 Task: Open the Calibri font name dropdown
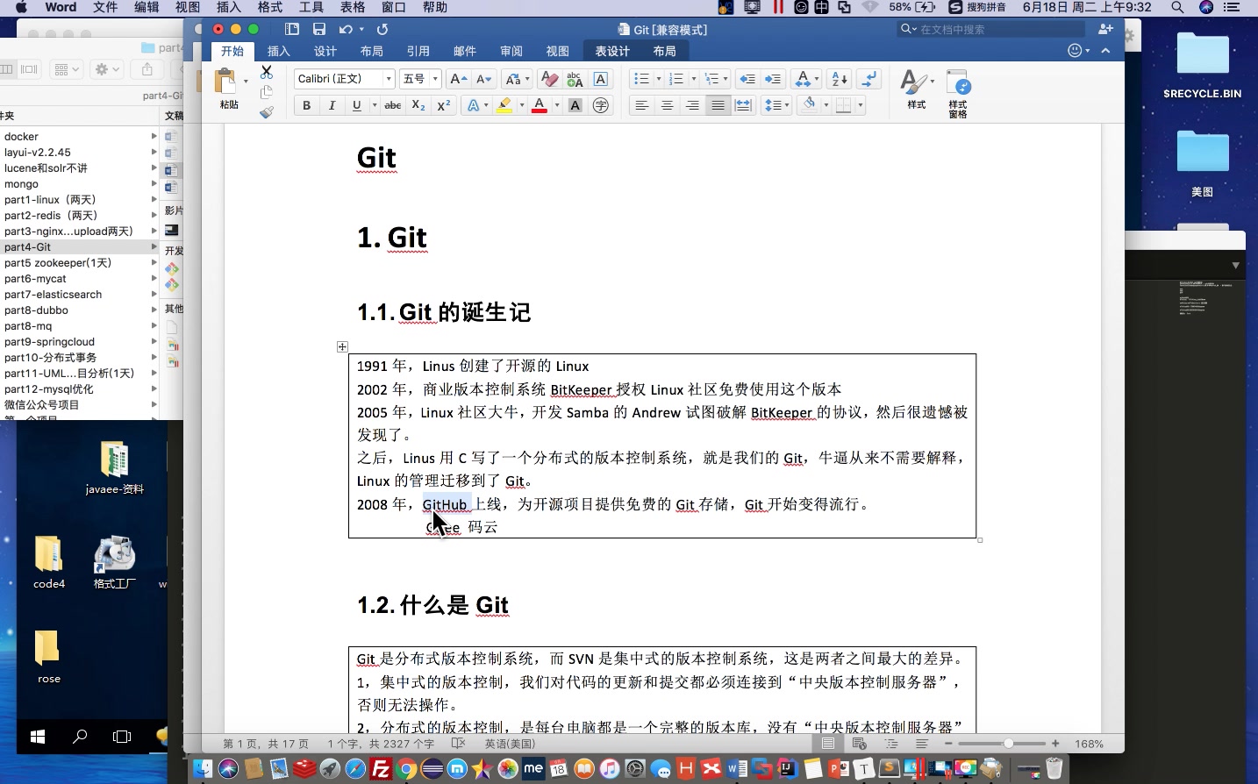(x=389, y=79)
